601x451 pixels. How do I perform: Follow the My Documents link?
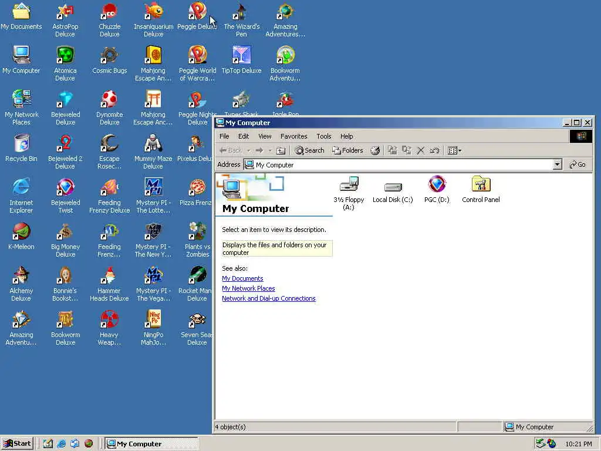click(242, 278)
